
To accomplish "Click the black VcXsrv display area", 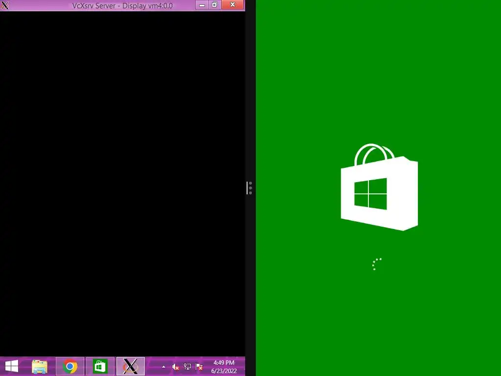I will pos(122,184).
